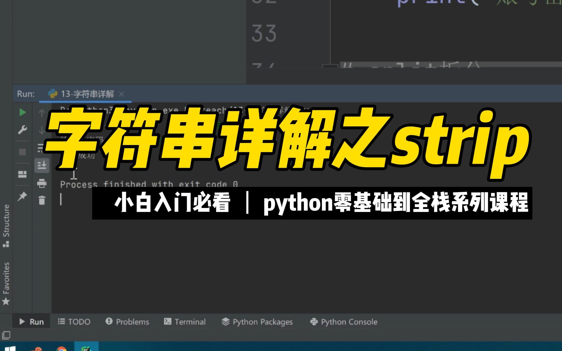Open the Windows Start menu

[x=10, y=348]
